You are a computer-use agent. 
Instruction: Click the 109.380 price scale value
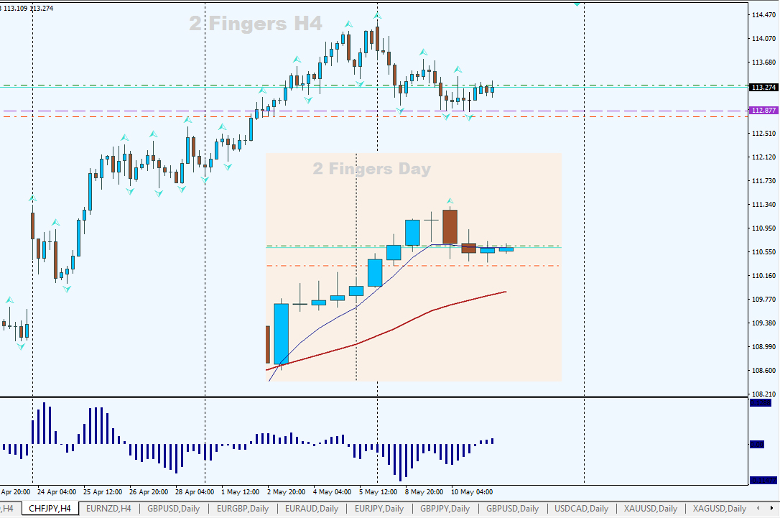click(763, 323)
